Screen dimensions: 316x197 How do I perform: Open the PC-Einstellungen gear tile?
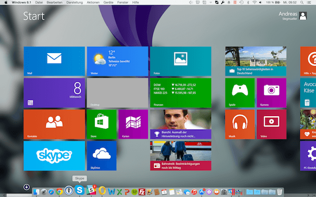click(x=308, y=156)
